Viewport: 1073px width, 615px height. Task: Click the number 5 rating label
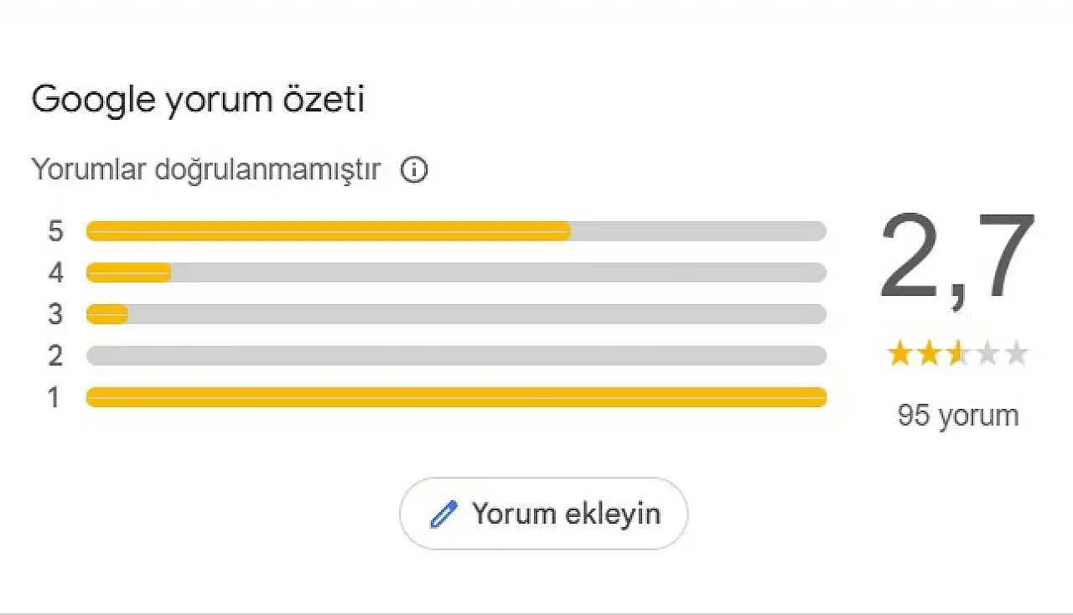click(x=55, y=231)
